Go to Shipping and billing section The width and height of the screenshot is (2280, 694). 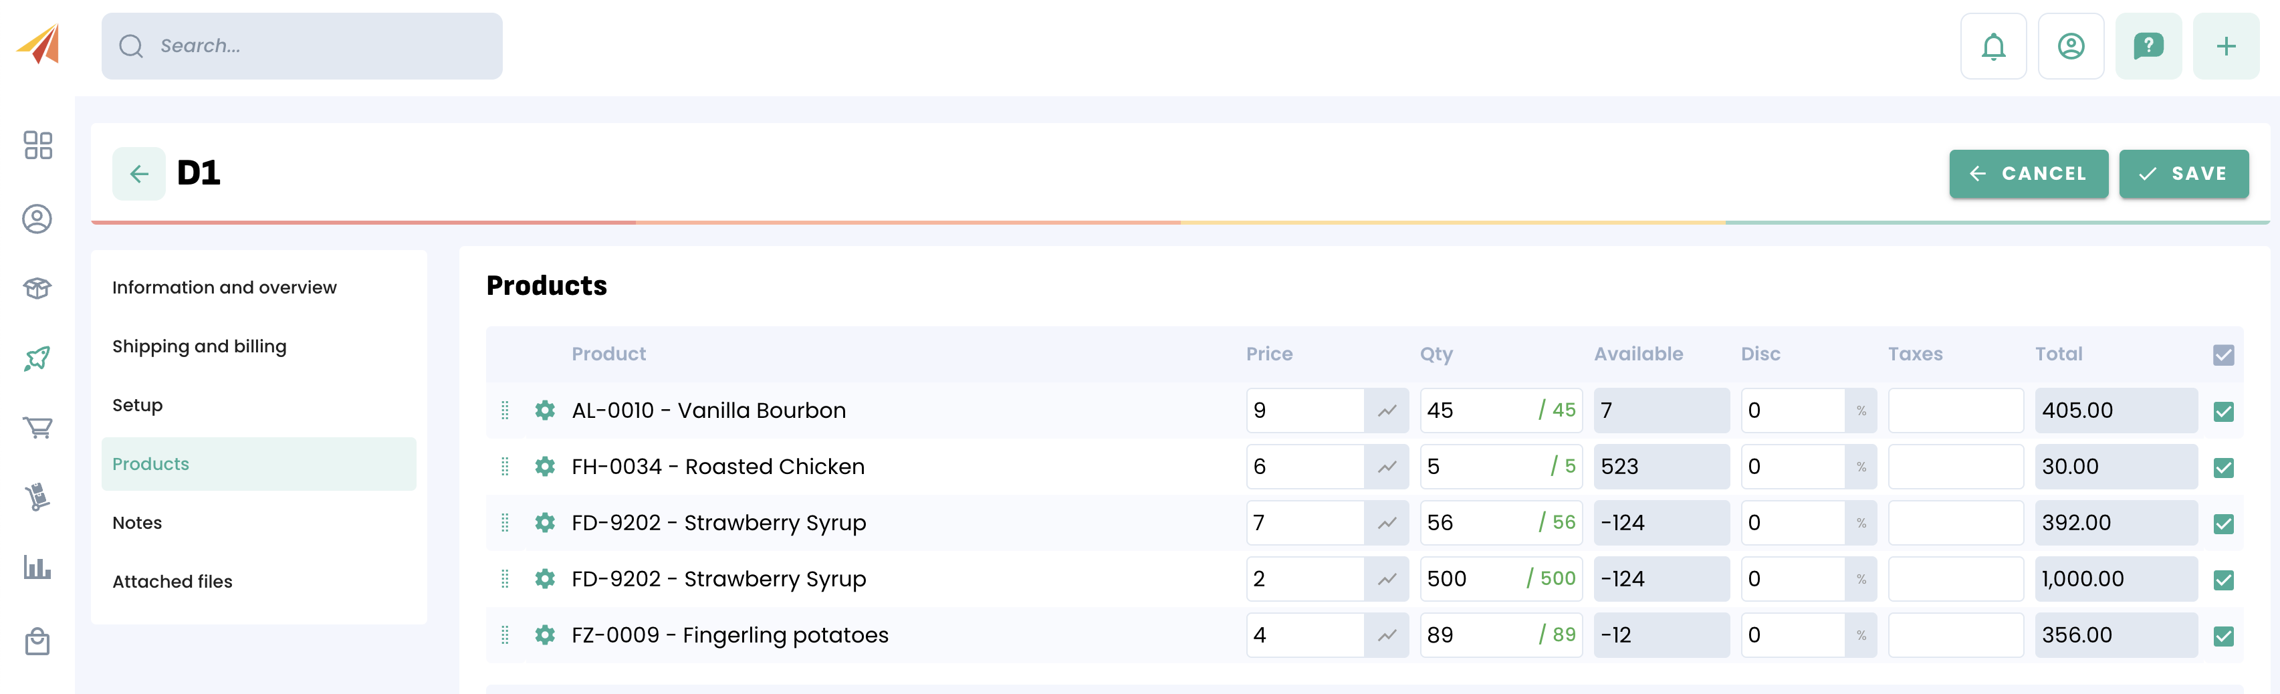[199, 346]
